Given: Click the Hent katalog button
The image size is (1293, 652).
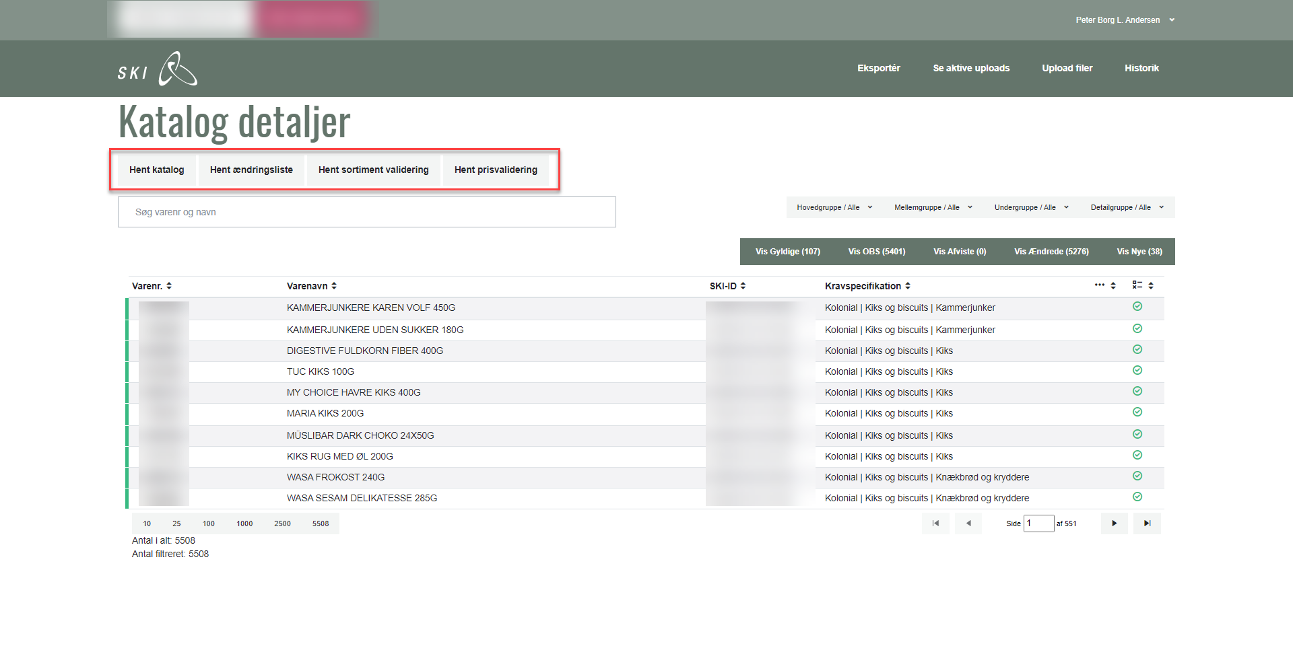Looking at the screenshot, I should (x=156, y=170).
